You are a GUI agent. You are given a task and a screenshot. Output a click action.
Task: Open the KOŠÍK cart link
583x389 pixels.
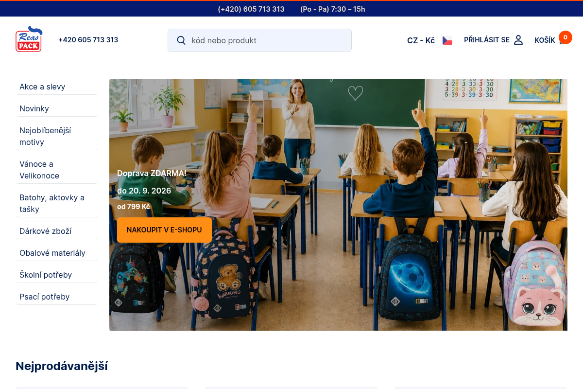pyautogui.click(x=545, y=40)
